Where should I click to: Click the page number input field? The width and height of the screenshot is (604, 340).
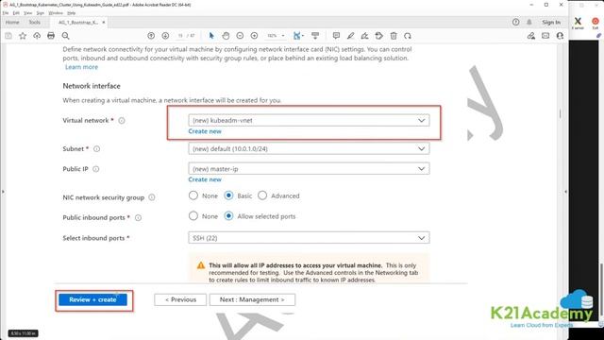click(x=180, y=36)
